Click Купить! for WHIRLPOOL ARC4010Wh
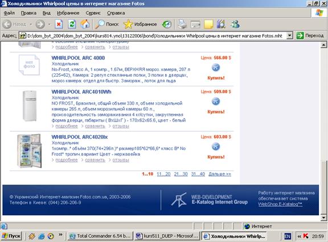 [x=216, y=111]
